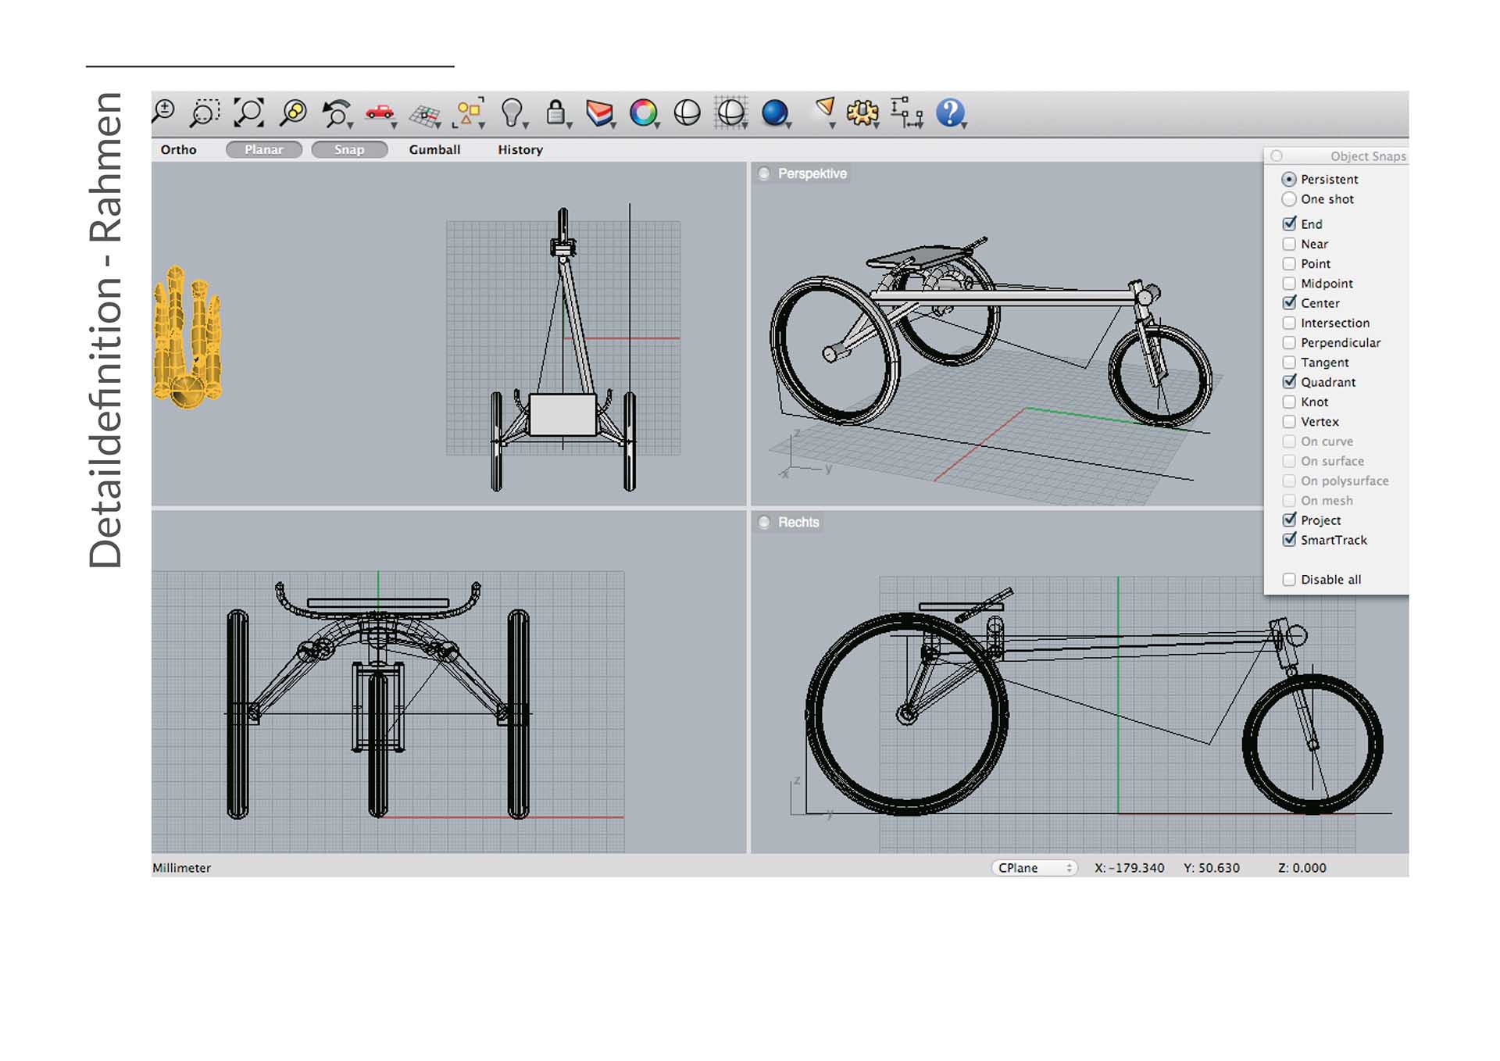Toggle the Gumball mode

(x=434, y=149)
